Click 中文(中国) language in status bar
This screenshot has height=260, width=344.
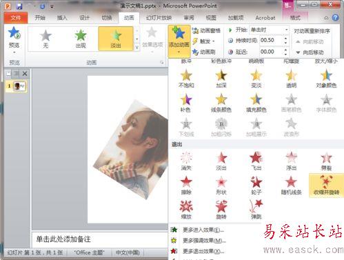coord(128,252)
